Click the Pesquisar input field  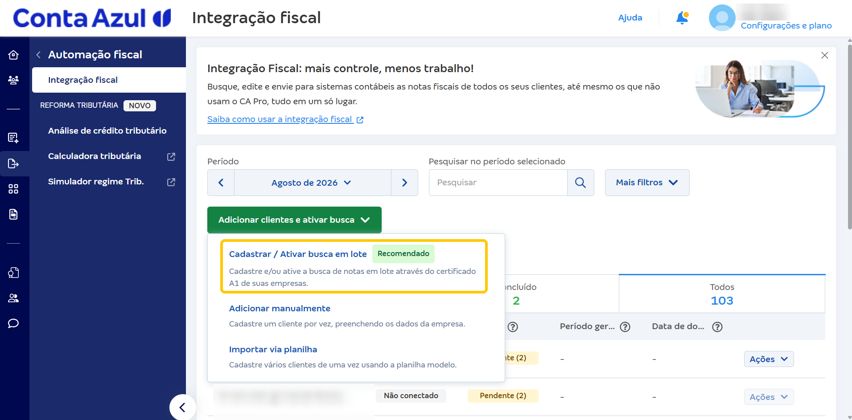498,183
